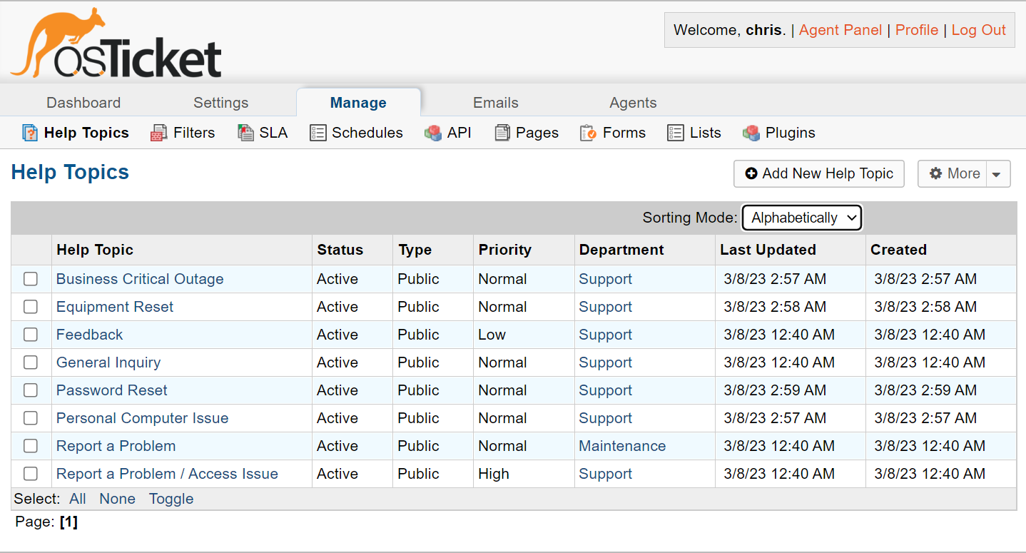Click the Maintenance department link
The height and width of the screenshot is (553, 1026).
[x=622, y=446]
